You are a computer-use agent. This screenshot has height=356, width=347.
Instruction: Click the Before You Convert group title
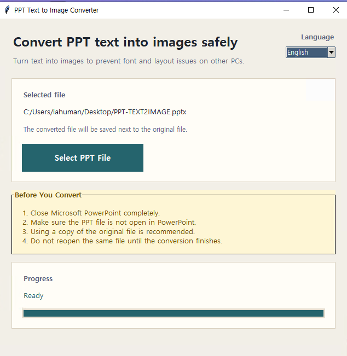[48, 195]
